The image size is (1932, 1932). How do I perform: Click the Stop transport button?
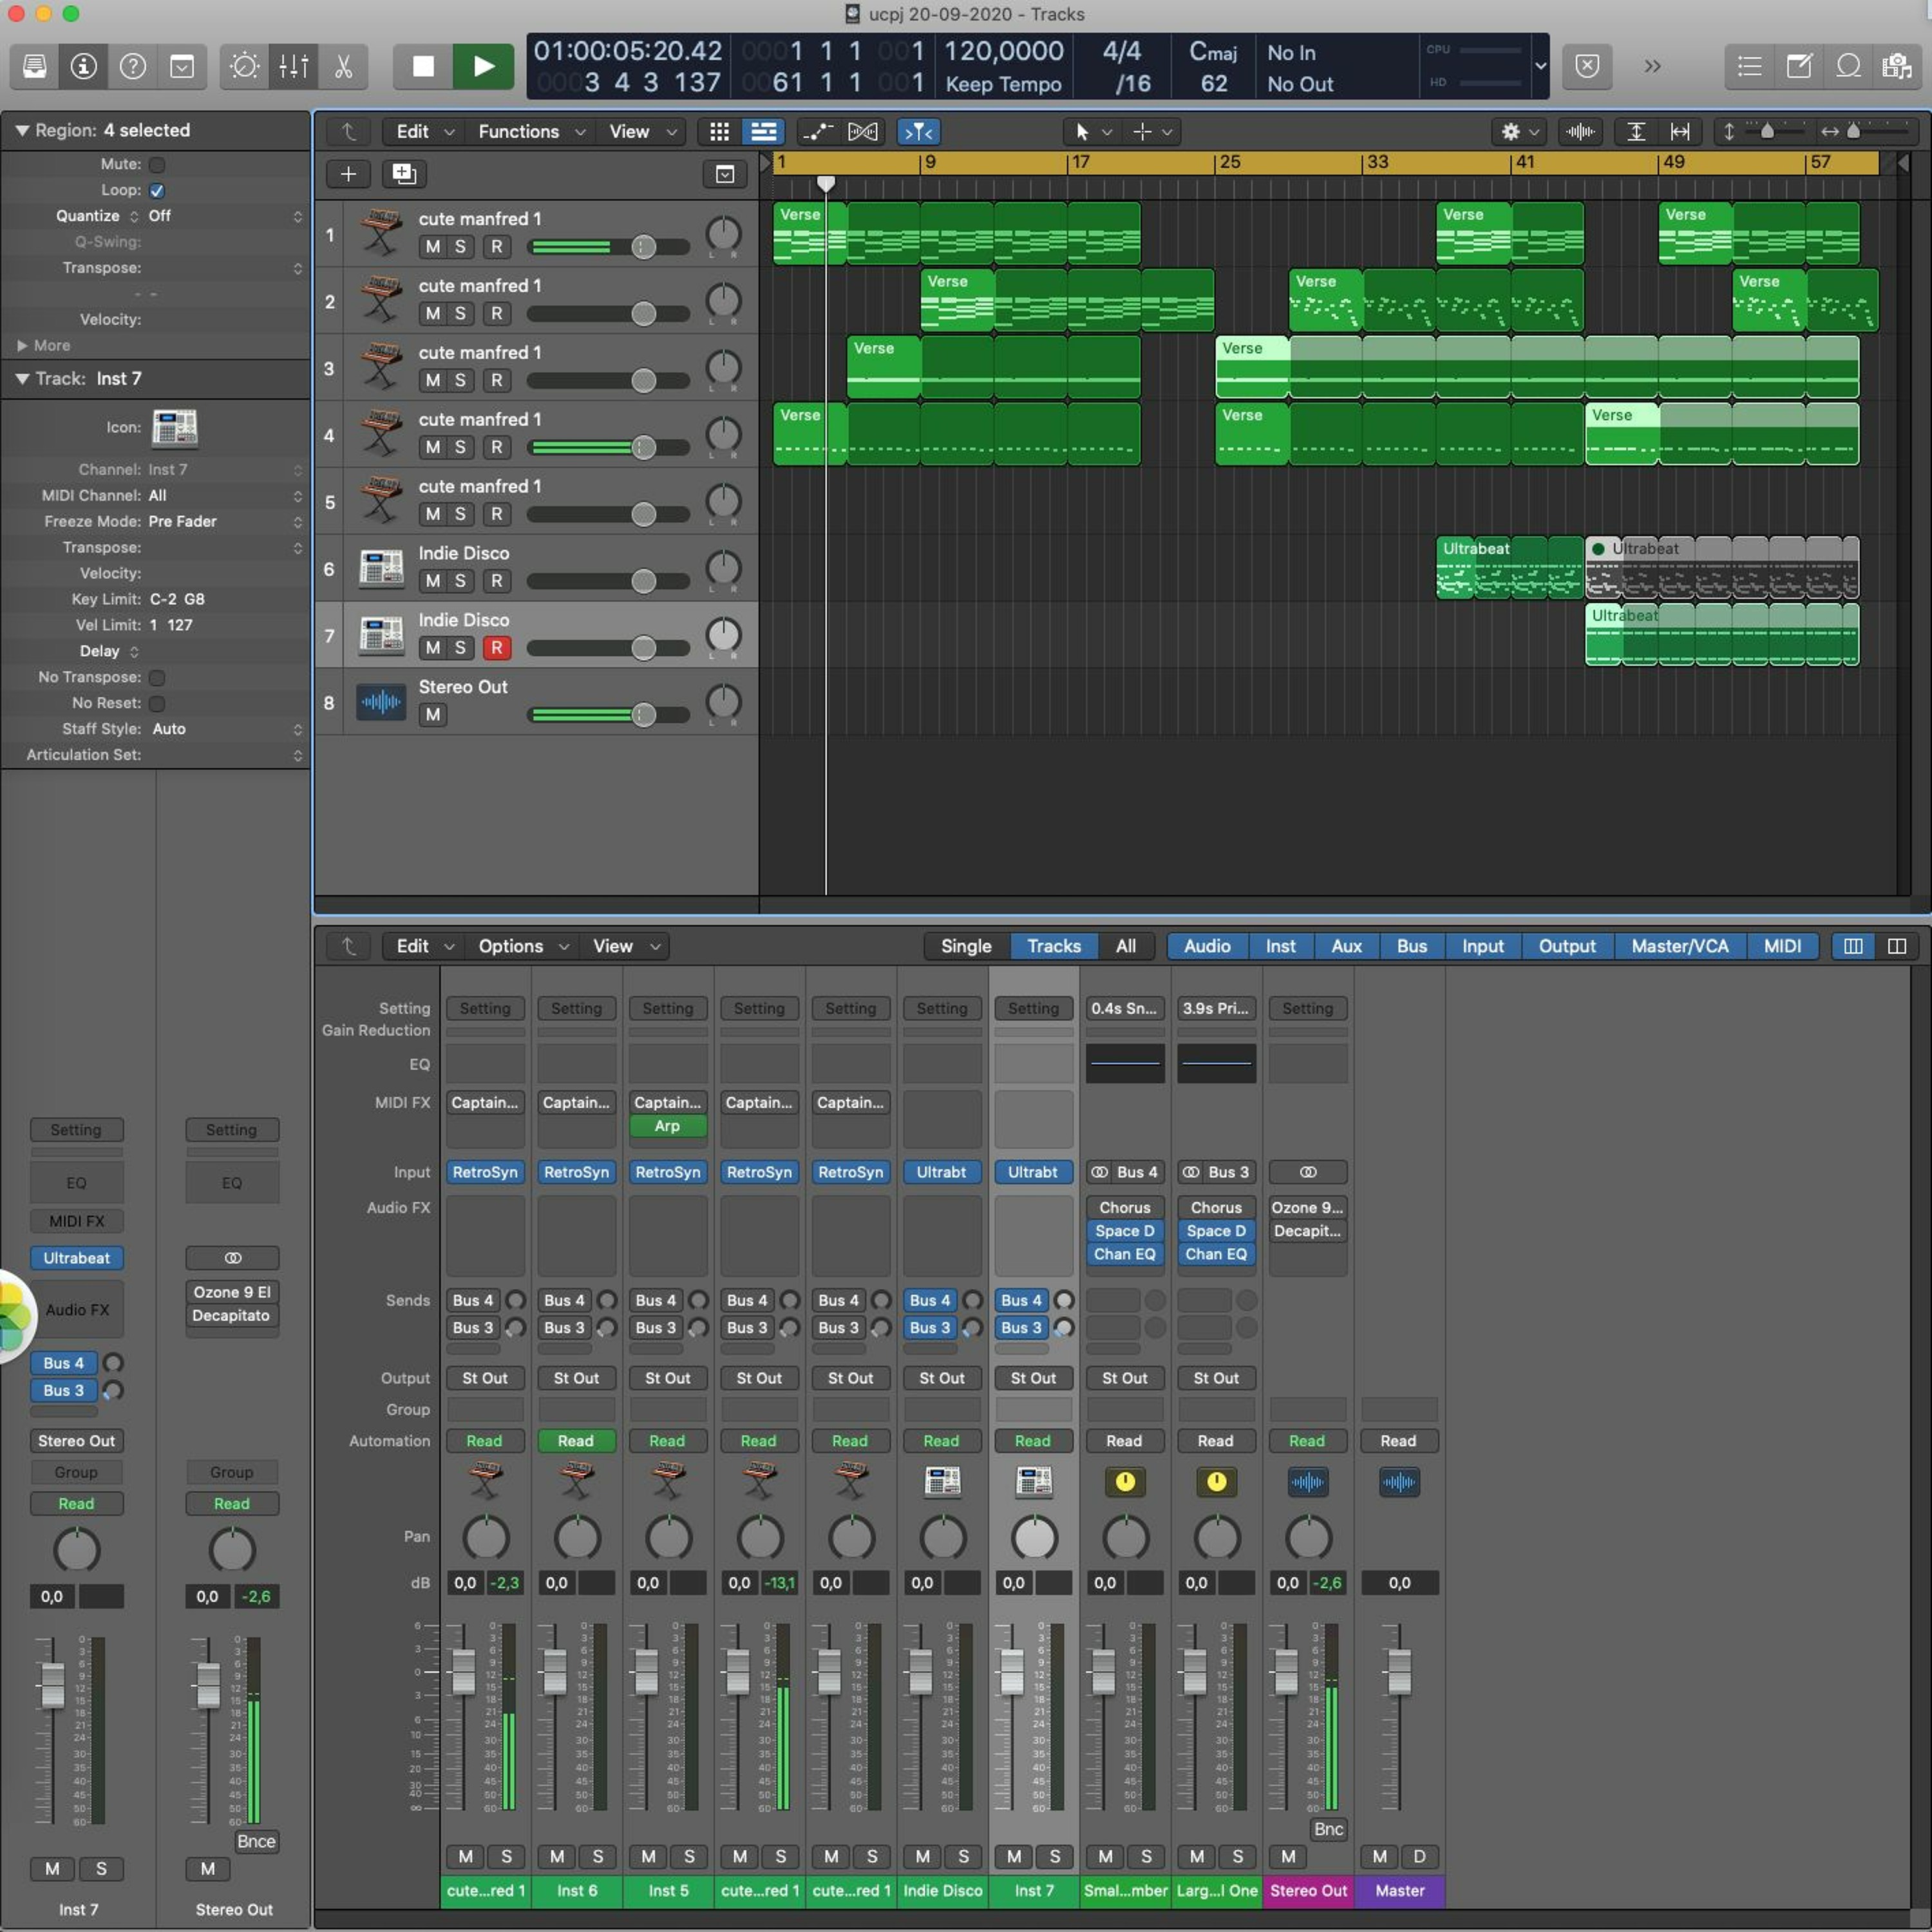click(423, 66)
